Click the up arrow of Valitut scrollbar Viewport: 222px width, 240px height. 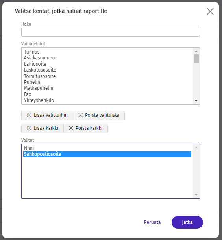point(196,148)
